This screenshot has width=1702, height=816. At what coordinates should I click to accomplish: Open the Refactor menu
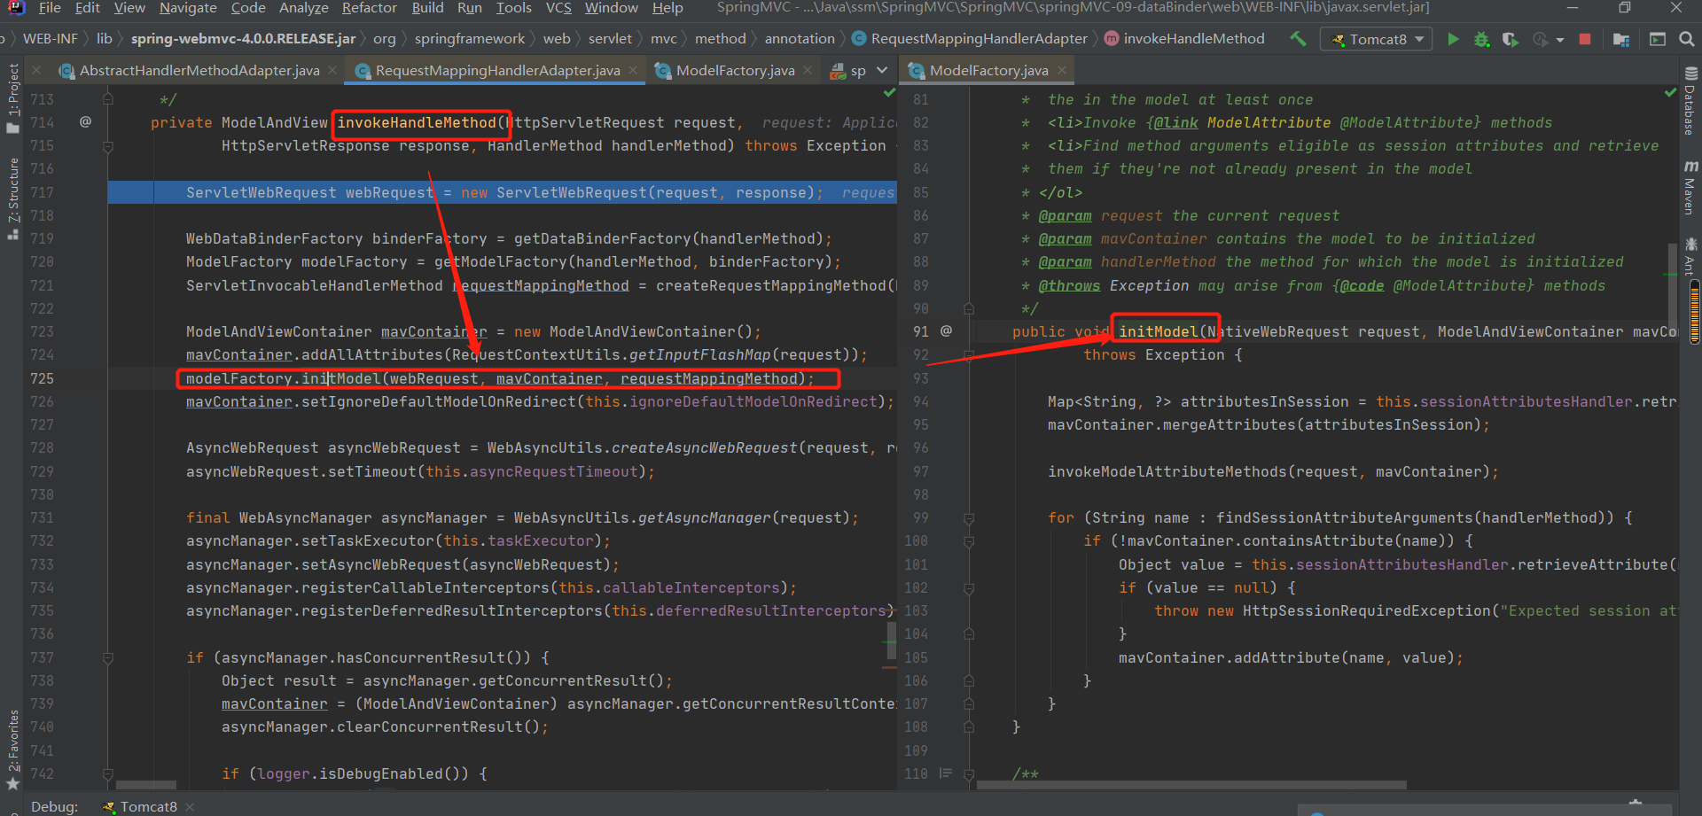tap(369, 8)
